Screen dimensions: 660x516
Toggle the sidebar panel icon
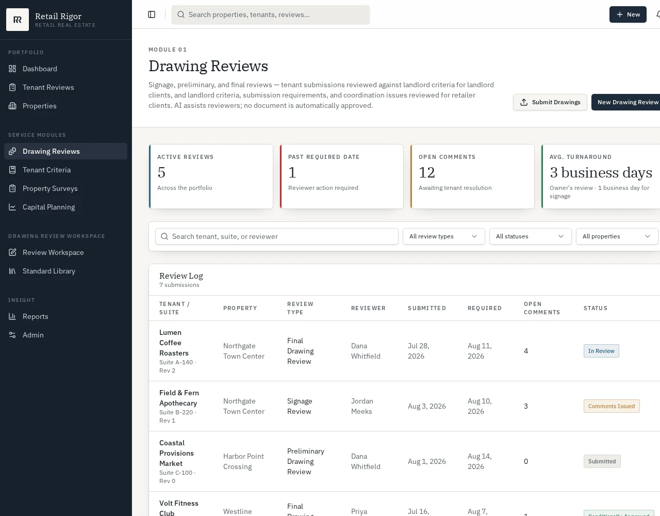coord(152,14)
